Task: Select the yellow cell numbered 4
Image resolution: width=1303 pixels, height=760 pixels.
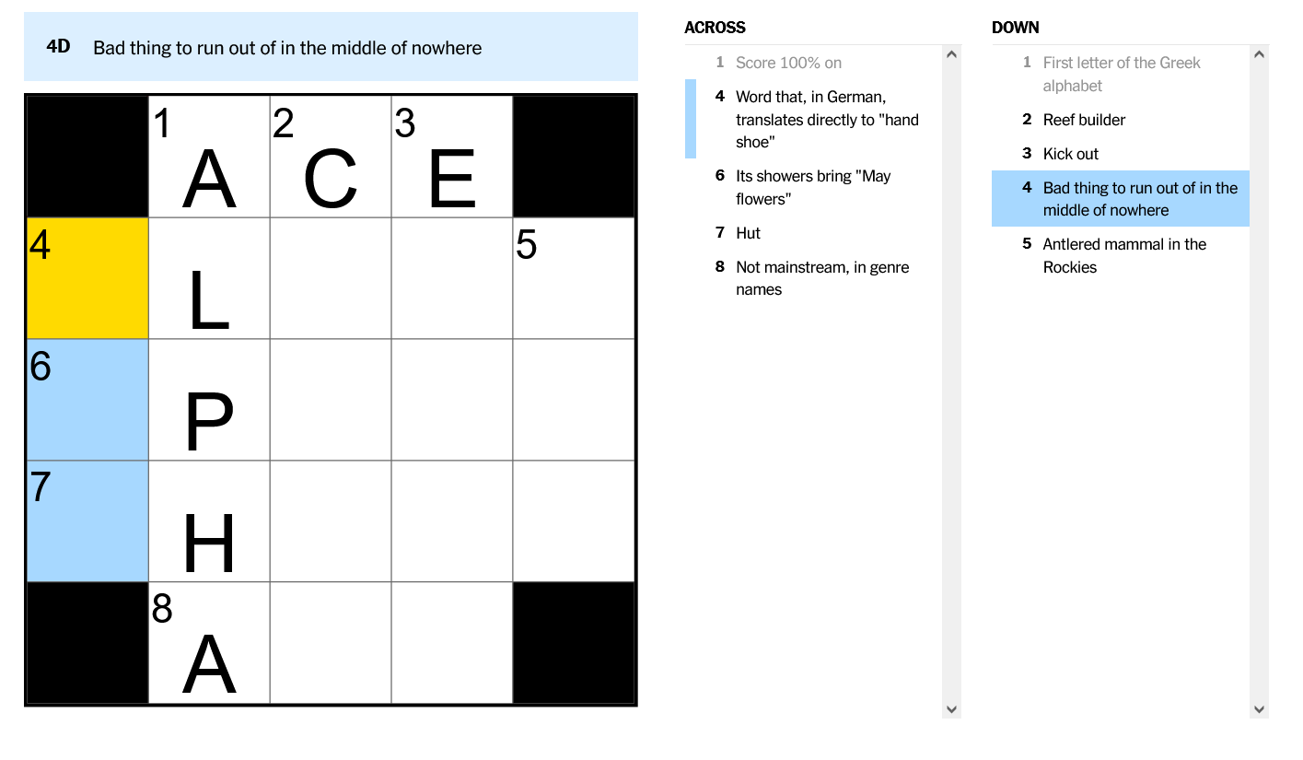Action: (87, 276)
